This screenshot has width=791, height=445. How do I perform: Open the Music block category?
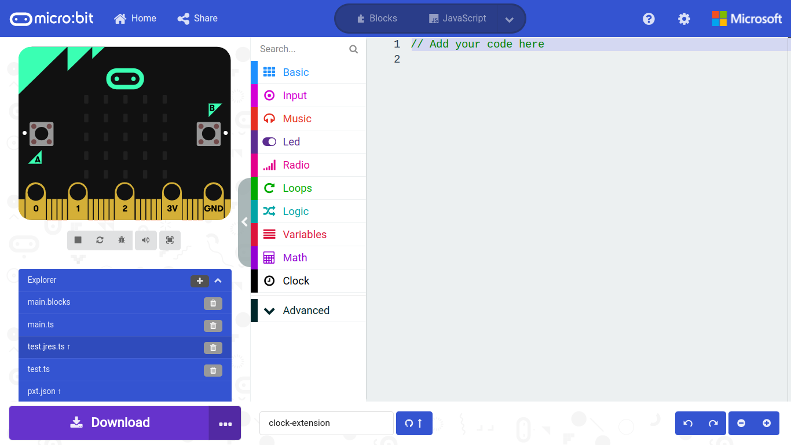click(295, 118)
